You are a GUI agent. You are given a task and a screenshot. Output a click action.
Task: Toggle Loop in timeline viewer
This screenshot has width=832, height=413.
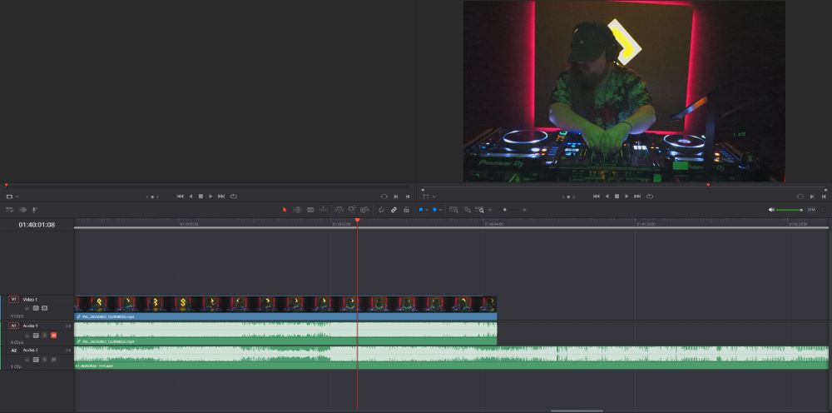click(650, 197)
